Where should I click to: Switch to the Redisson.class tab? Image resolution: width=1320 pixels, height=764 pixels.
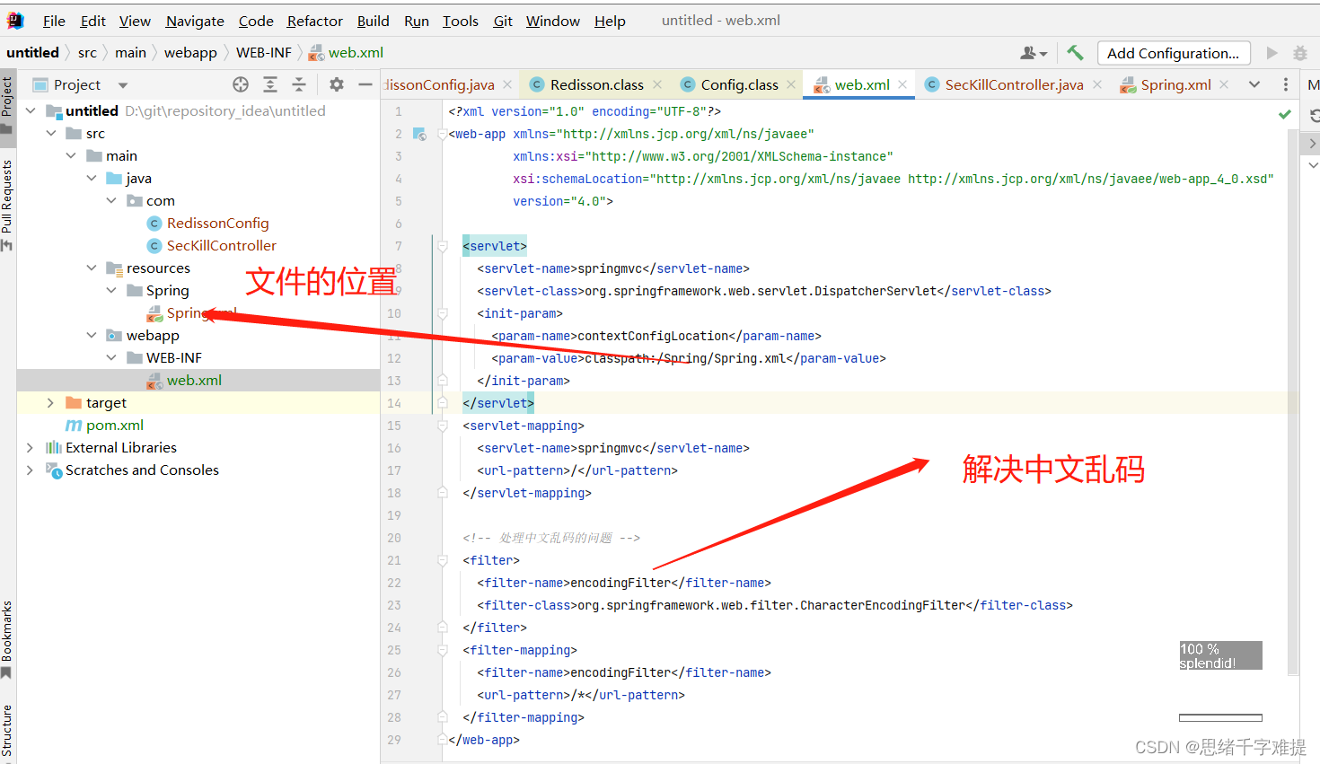pyautogui.click(x=596, y=84)
